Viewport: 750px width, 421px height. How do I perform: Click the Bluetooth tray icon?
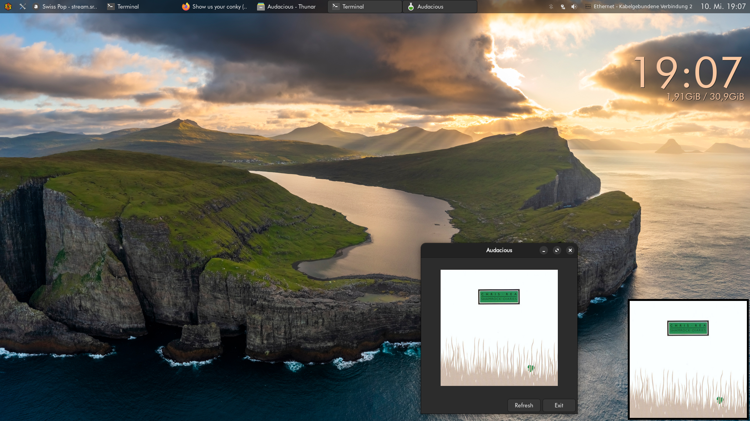551,7
